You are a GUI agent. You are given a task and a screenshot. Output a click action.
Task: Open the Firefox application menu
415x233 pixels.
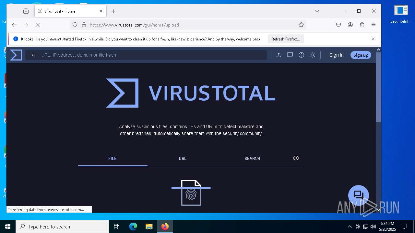pos(373,25)
